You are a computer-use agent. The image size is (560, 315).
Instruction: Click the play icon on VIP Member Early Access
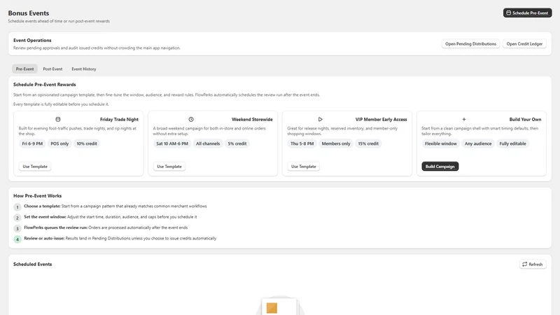[321, 119]
